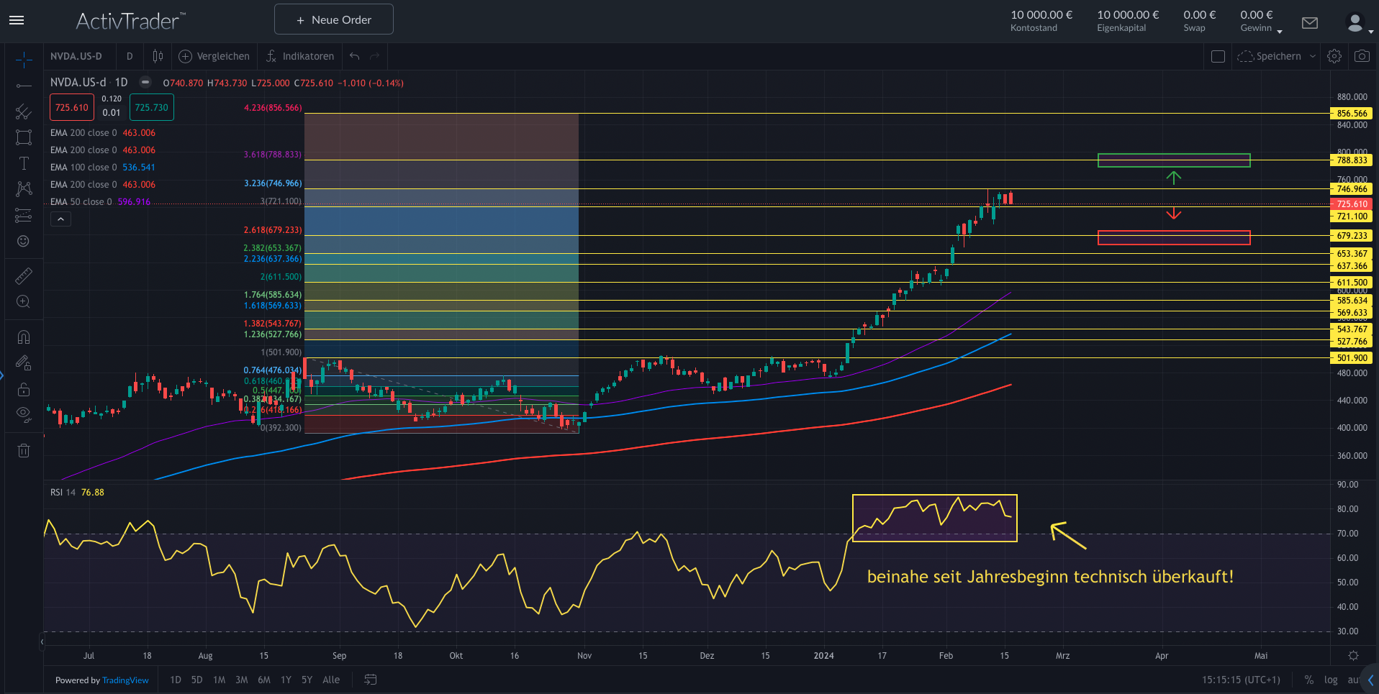Image resolution: width=1379 pixels, height=694 pixels.
Task: Pick the ruler measure tool
Action: (24, 276)
